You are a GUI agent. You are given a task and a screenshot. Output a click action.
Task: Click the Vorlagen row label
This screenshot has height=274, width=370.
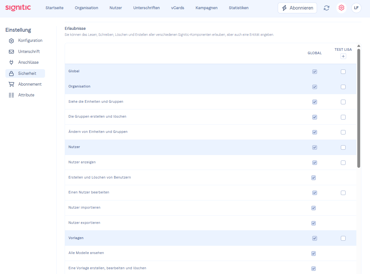tap(76, 238)
